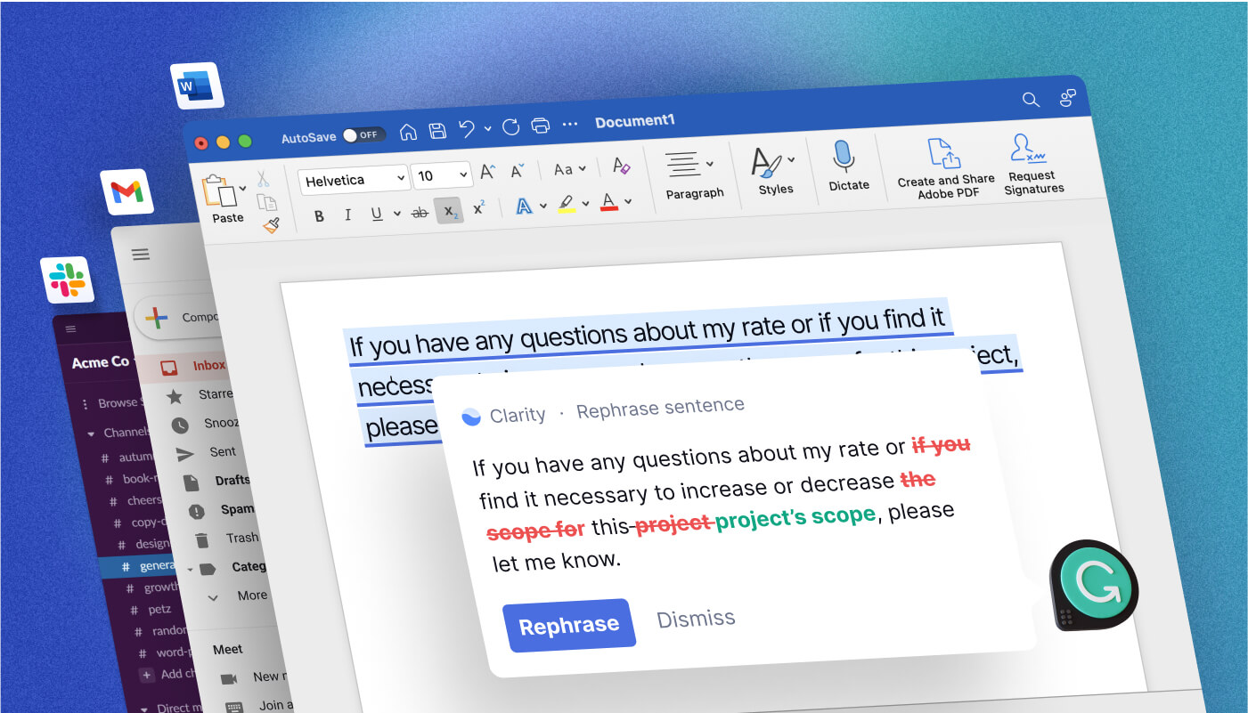Viewport: 1248px width, 713px height.
Task: Click the Dictate microphone icon
Action: [844, 158]
